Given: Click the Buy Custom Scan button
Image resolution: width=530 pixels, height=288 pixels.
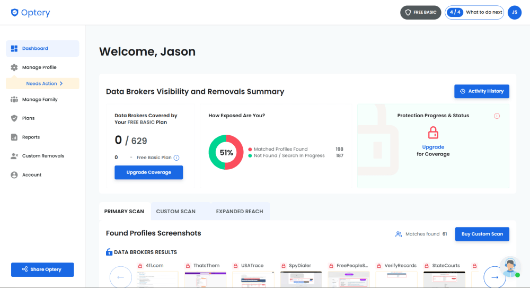Looking at the screenshot, I should pos(482,234).
